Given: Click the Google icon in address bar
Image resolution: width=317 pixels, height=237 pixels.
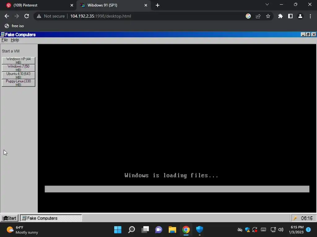Looking at the screenshot, I should click(x=248, y=16).
